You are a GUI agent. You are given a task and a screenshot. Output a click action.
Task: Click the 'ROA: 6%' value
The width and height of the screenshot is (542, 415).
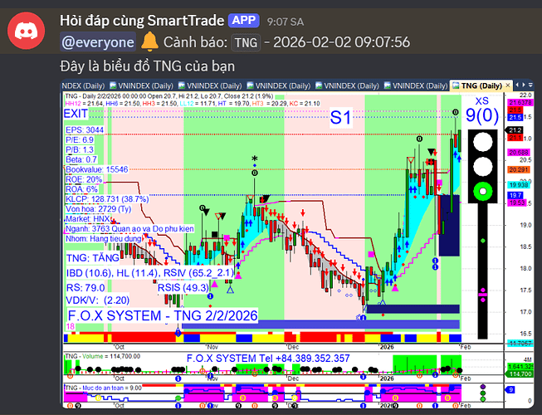81,189
